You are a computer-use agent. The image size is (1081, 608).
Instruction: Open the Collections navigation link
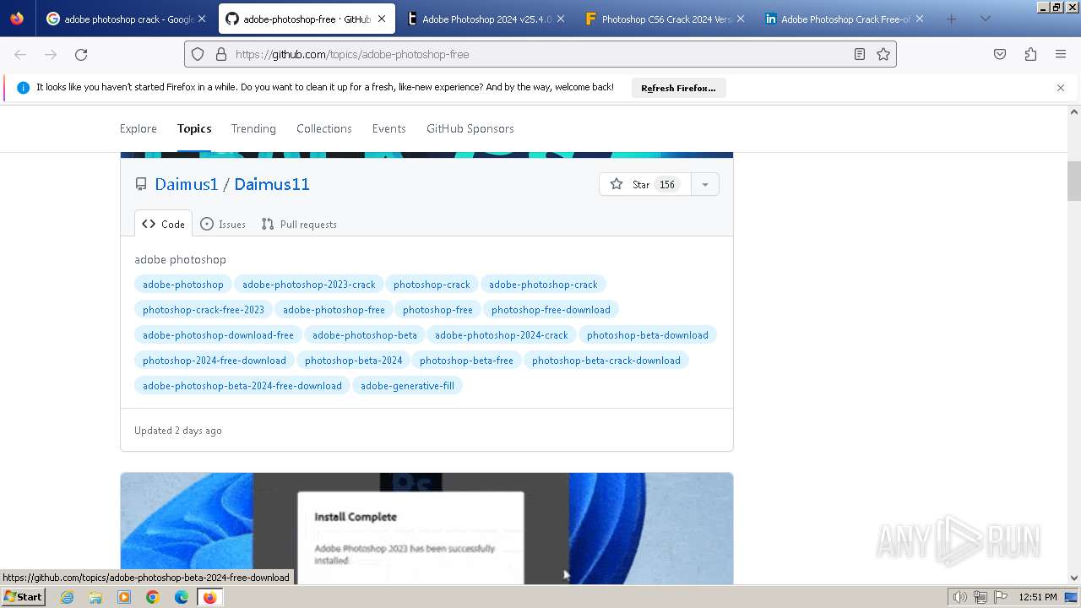324,128
